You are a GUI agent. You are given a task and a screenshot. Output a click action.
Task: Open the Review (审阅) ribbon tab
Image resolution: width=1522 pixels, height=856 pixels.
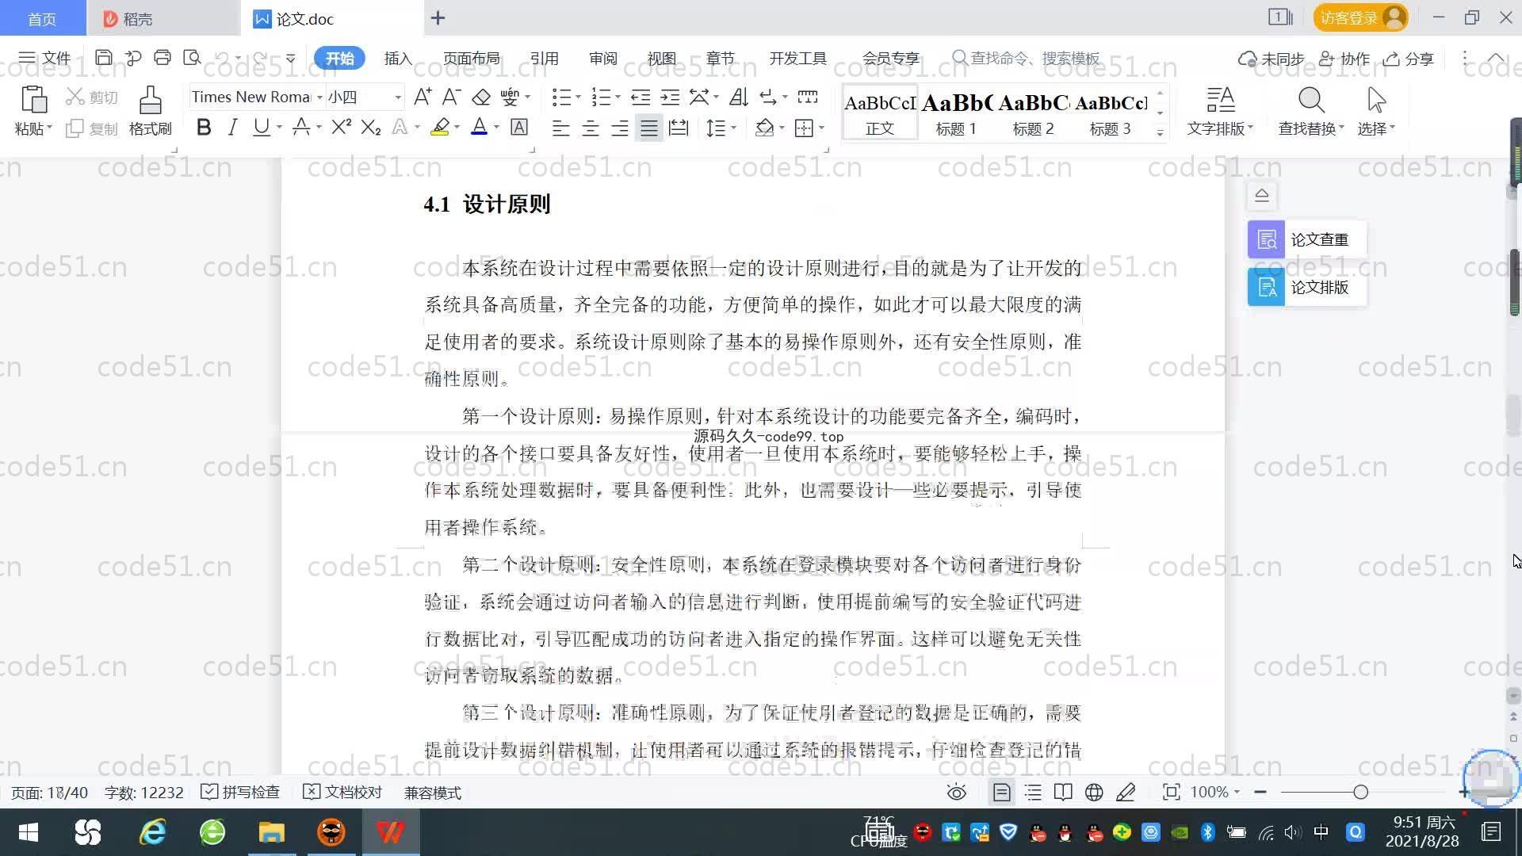[602, 59]
